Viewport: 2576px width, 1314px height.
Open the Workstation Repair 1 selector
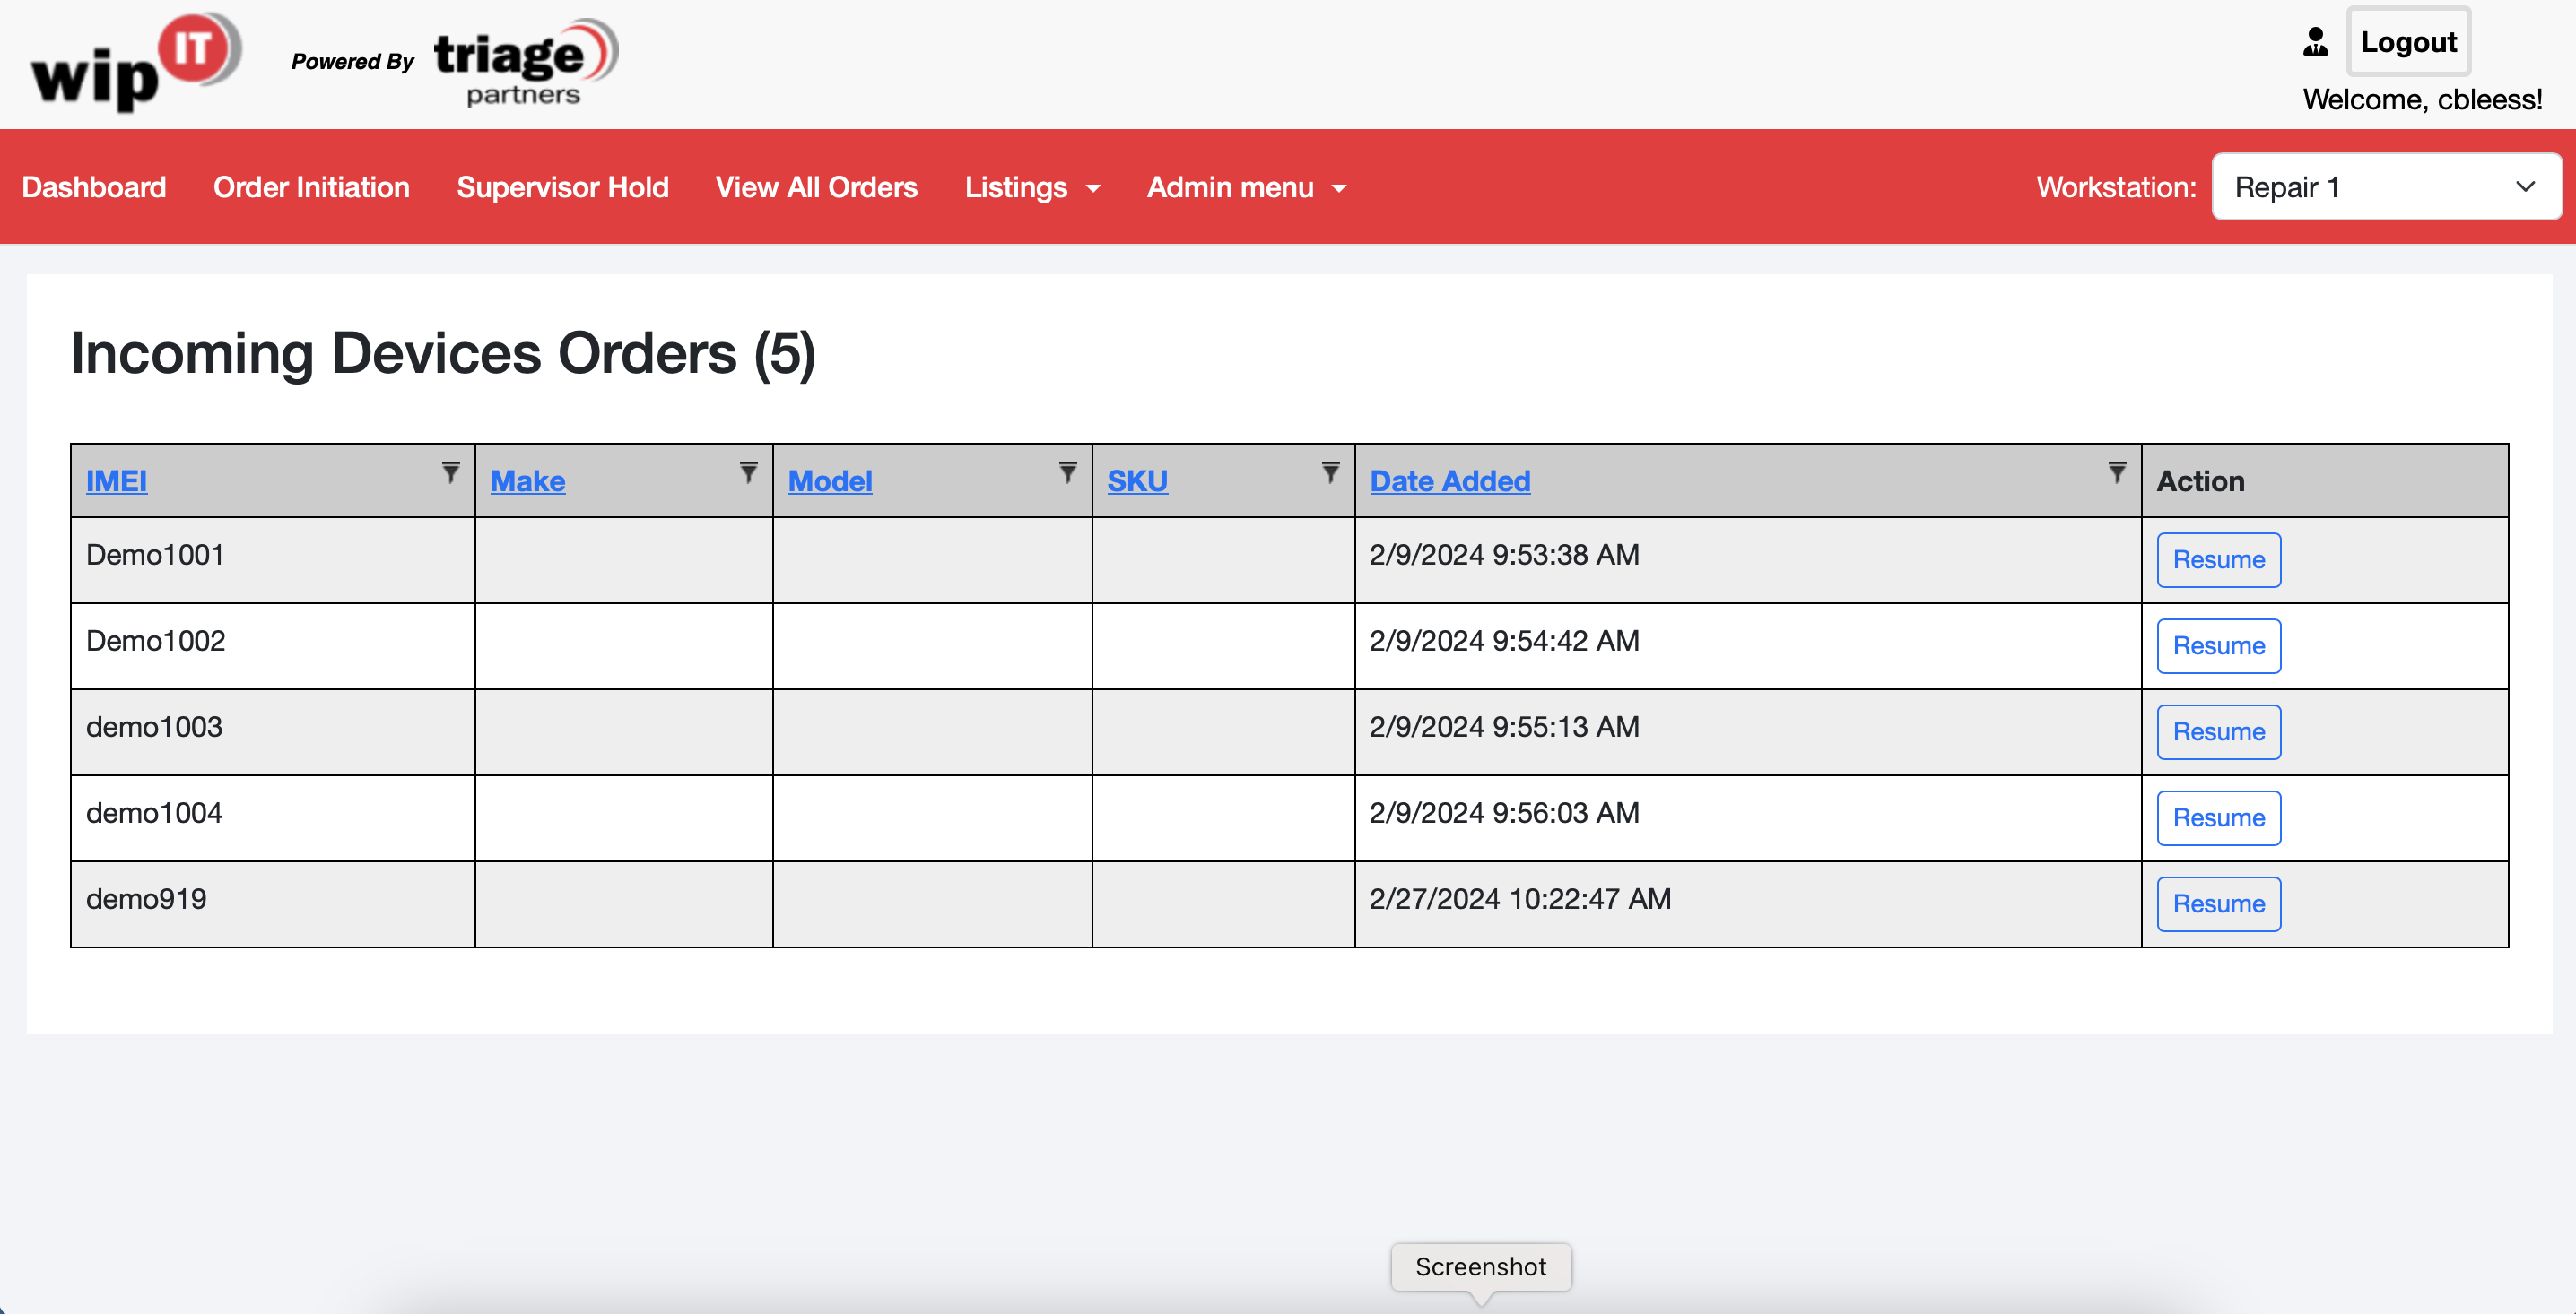(x=2386, y=186)
